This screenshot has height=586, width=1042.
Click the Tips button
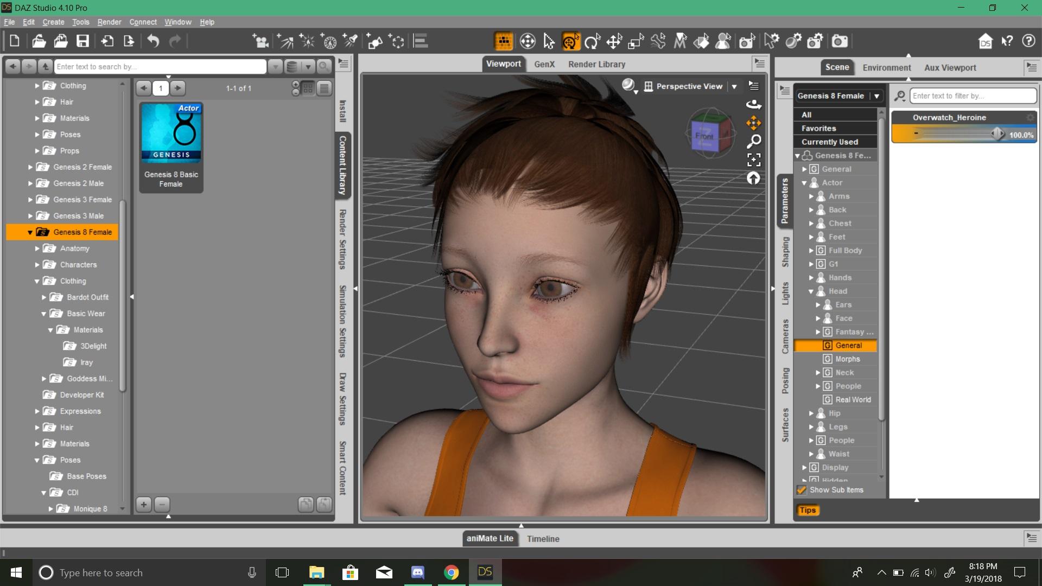click(x=807, y=510)
